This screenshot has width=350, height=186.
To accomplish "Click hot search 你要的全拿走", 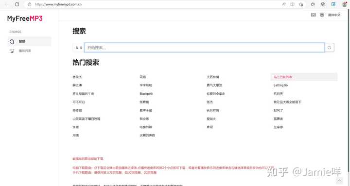I will (216, 94).
